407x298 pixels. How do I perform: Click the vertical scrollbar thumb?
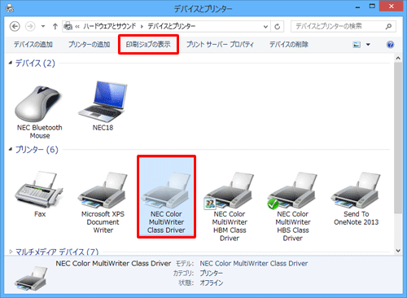(x=398, y=138)
